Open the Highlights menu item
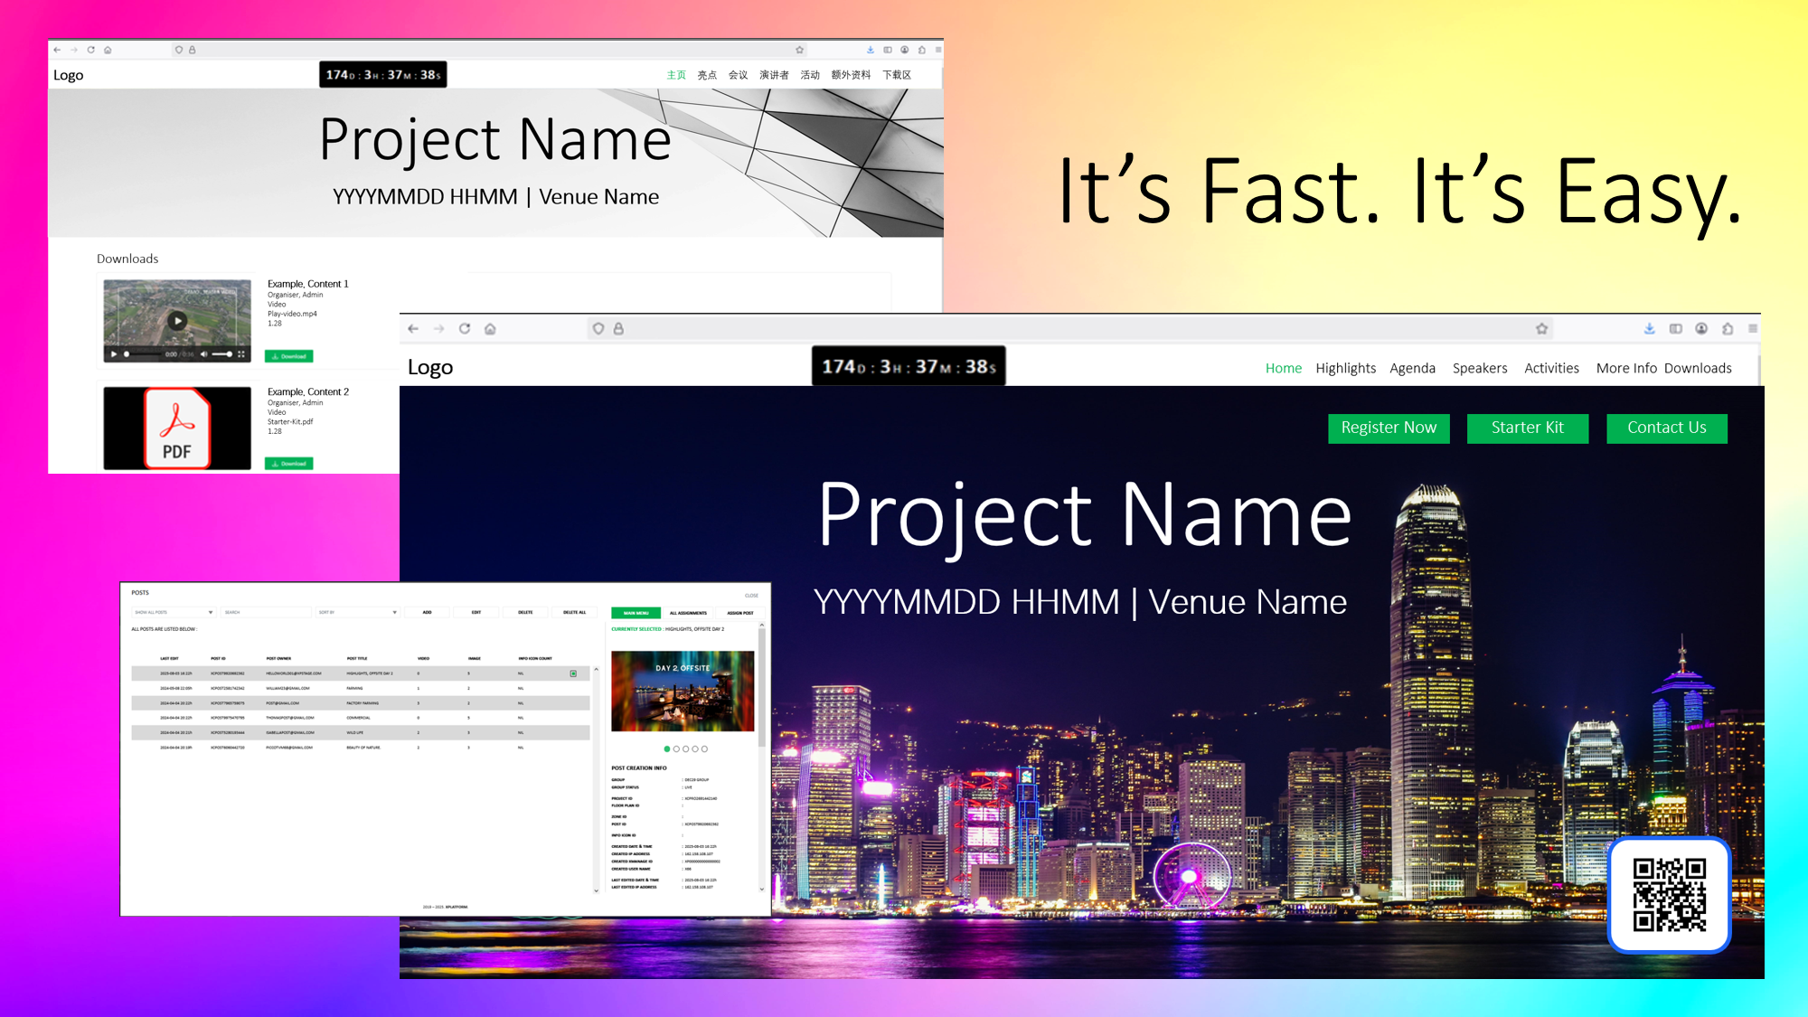The width and height of the screenshot is (1808, 1017). point(1345,368)
